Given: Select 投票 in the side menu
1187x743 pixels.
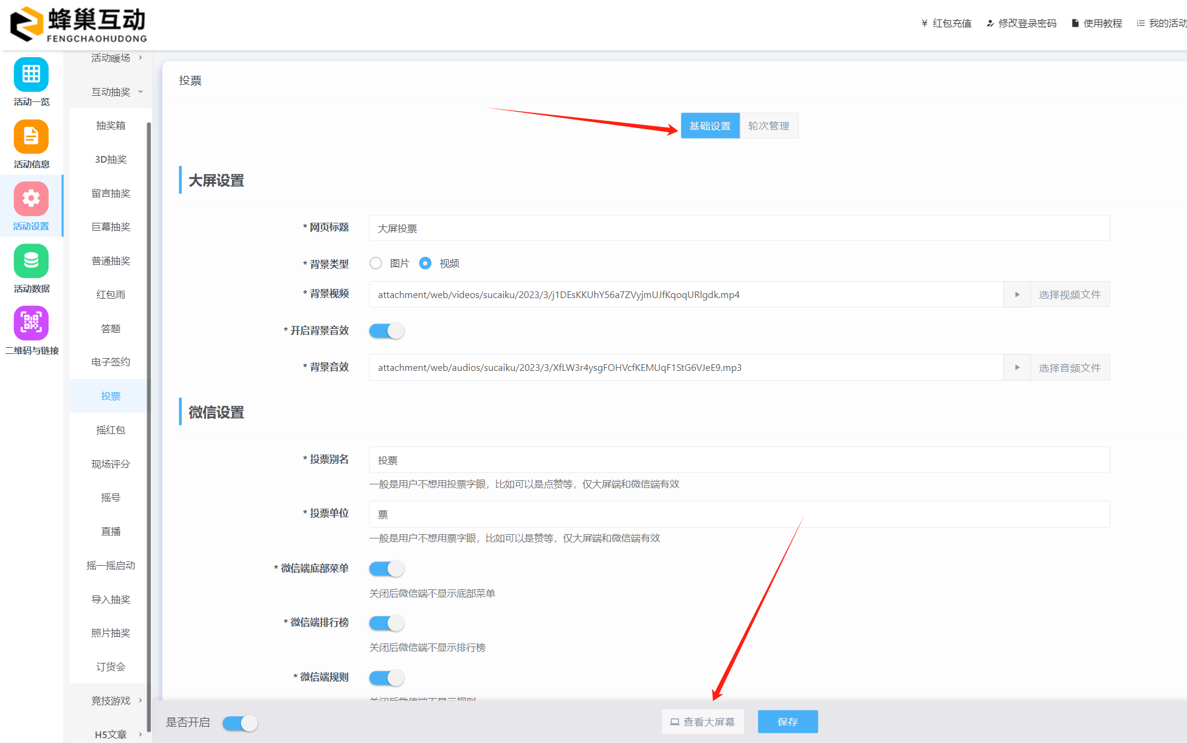Looking at the screenshot, I should 111,396.
